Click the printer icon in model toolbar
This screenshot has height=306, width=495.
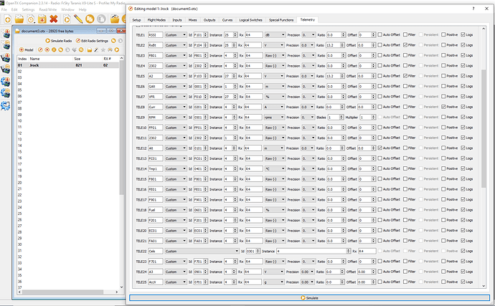tap(110, 50)
